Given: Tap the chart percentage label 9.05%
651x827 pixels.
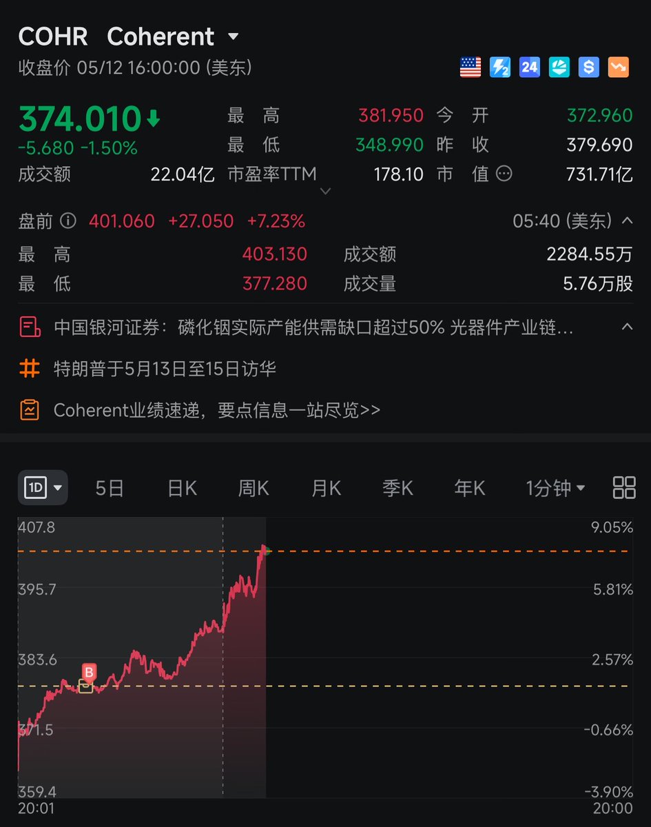Looking at the screenshot, I should point(612,527).
